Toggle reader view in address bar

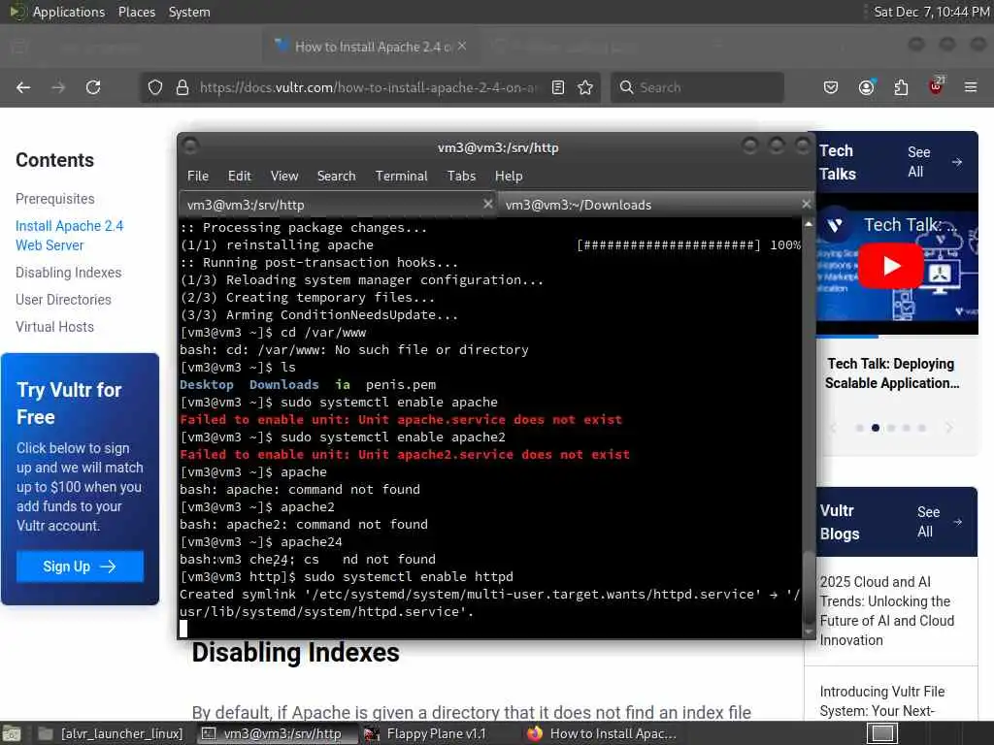[558, 87]
